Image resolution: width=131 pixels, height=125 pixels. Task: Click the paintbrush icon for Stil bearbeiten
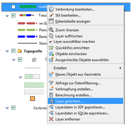pos(51,15)
